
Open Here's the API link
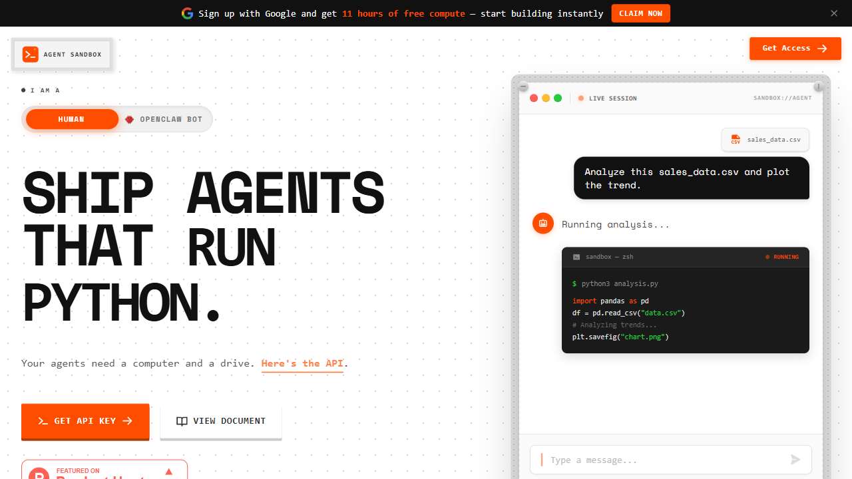point(302,363)
